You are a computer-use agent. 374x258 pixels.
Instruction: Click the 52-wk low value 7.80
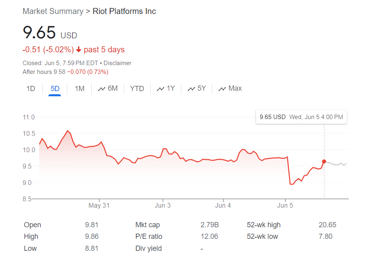tap(325, 236)
